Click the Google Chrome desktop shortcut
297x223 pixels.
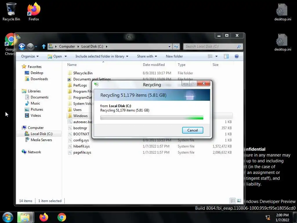(9, 44)
